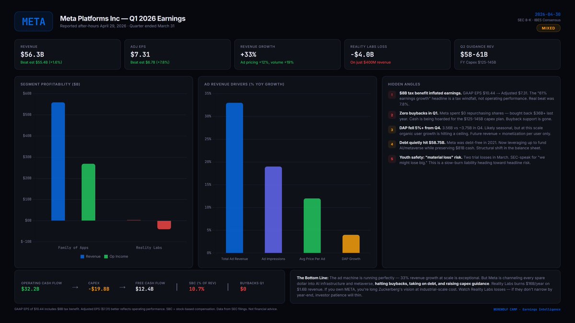Click the Ad Revenue Drivers heading
The height and width of the screenshot is (323, 575).
click(x=244, y=84)
